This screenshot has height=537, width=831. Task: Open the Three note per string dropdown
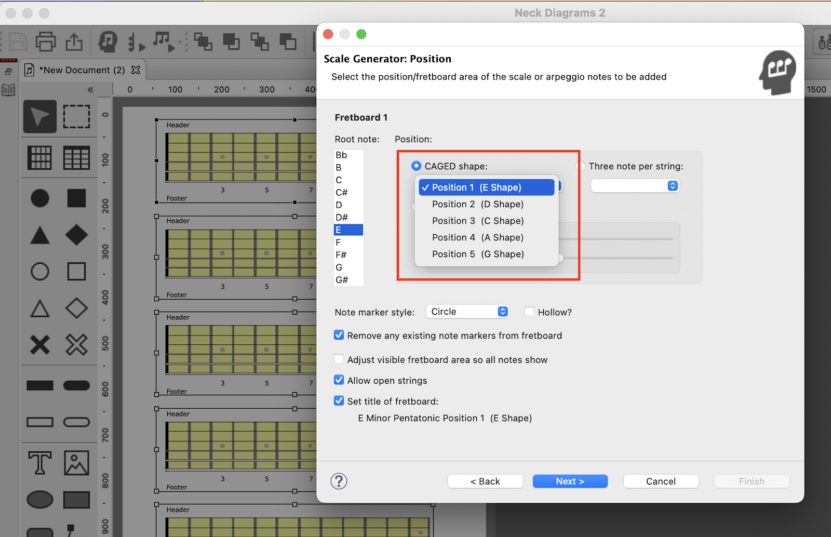[635, 186]
